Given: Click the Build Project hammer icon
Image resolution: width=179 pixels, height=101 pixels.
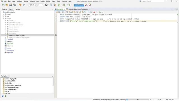Looking at the screenshot, I should pyautogui.click(x=51, y=5).
